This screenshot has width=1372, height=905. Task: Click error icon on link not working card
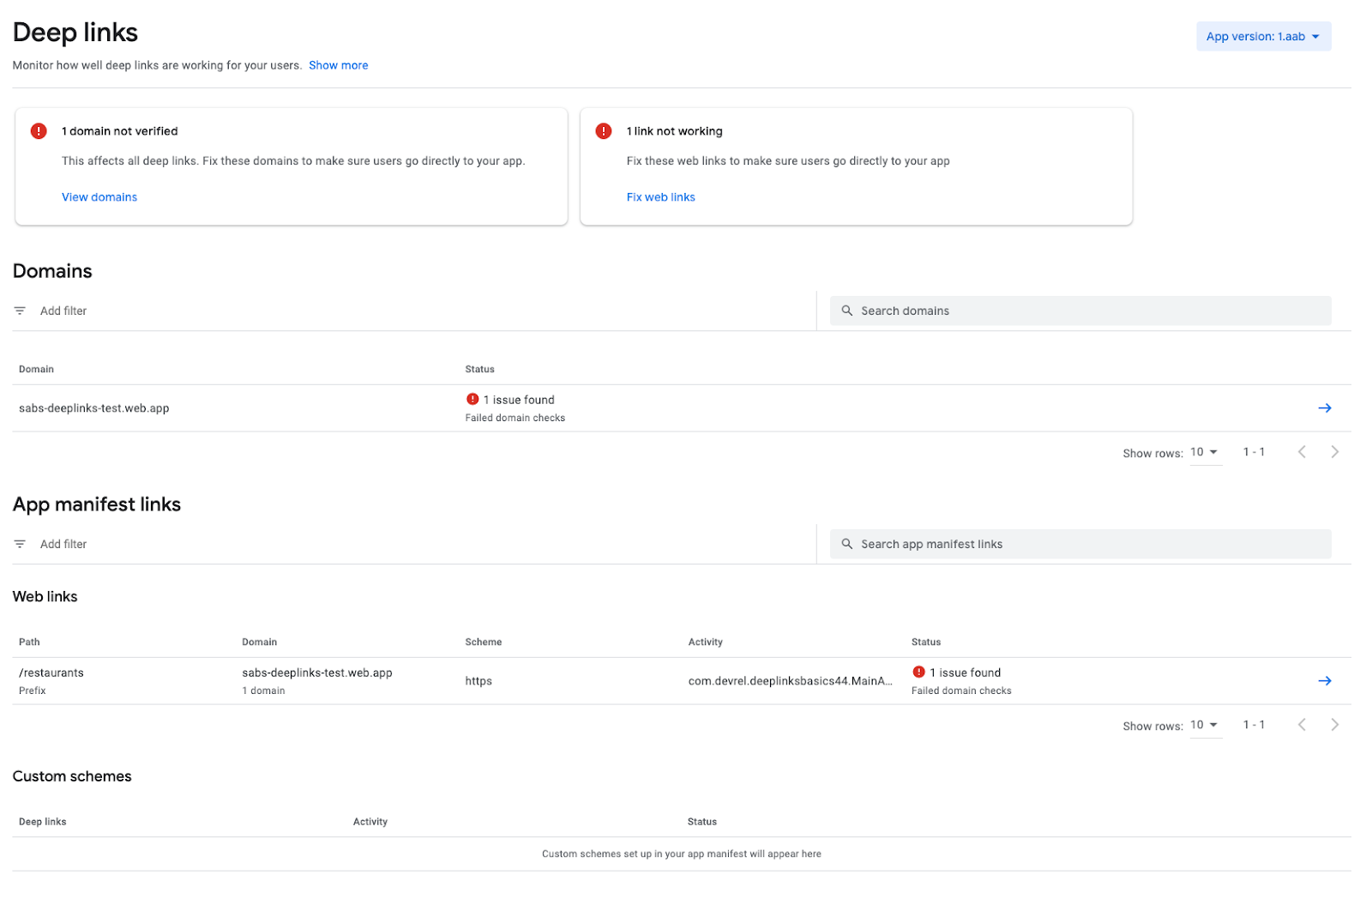pos(603,130)
